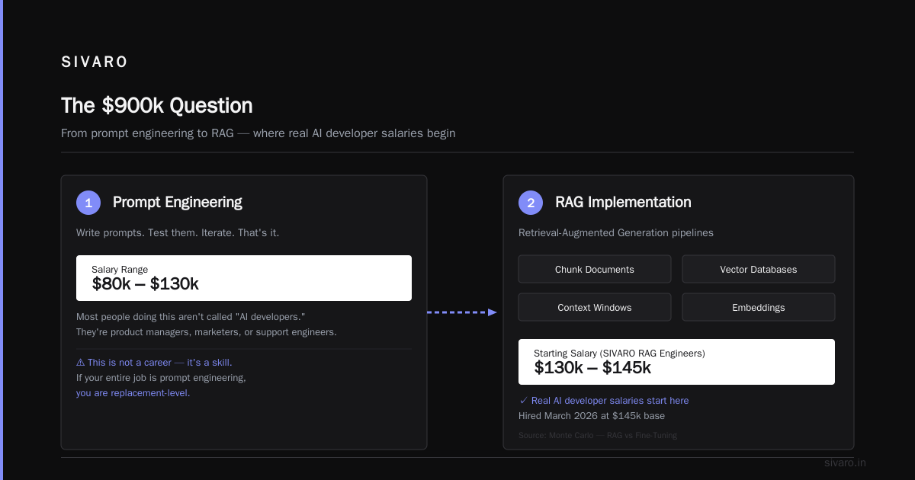Click "Real AI developer salaries start here" line

604,401
